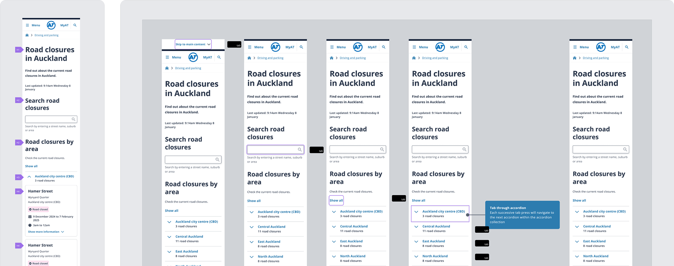Click the AT logo in the mockup with the focused Show all link
Viewport: 674px width, 266px height.
(x=358, y=47)
